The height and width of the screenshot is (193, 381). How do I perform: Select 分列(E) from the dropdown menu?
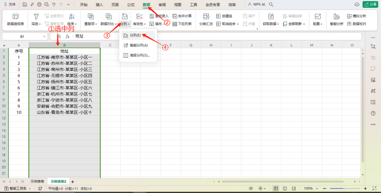click(138, 35)
